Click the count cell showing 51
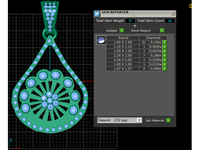The width and height of the screenshot is (200, 150). pos(144,42)
